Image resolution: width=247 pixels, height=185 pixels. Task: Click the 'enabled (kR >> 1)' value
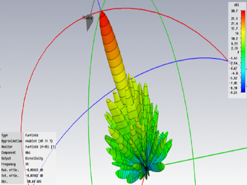(x=39, y=141)
